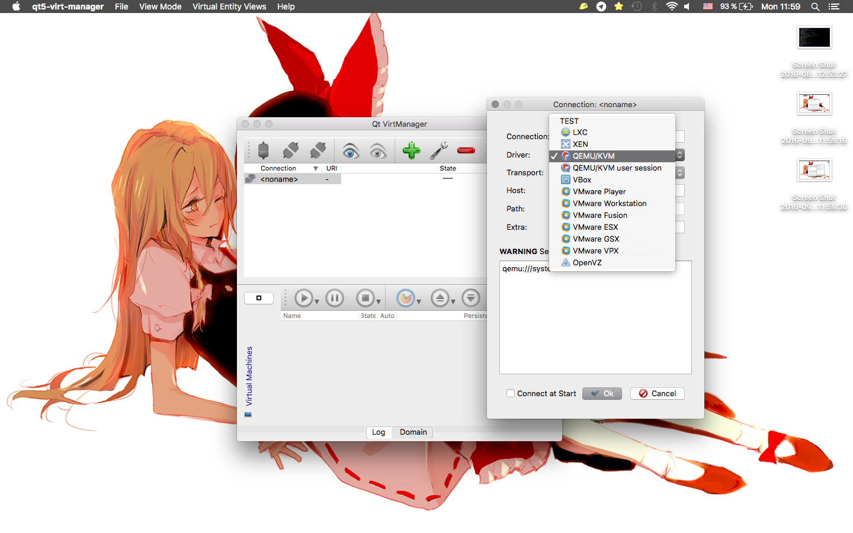Choose OpenVZ driver from list
Screen dimensions: 853x533
pyautogui.click(x=613, y=262)
